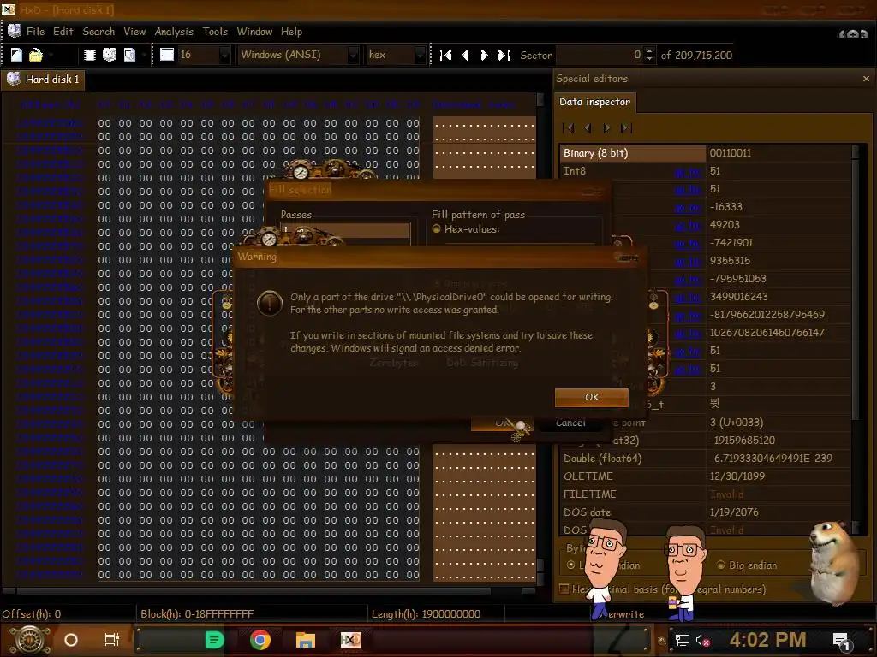Go to previous sector toolbar button

coord(465,55)
